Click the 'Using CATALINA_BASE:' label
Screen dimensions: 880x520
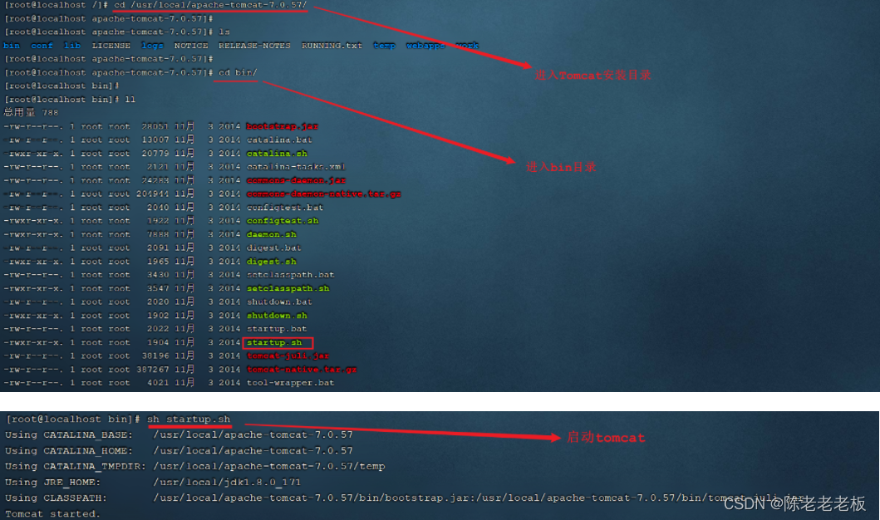[x=69, y=434]
